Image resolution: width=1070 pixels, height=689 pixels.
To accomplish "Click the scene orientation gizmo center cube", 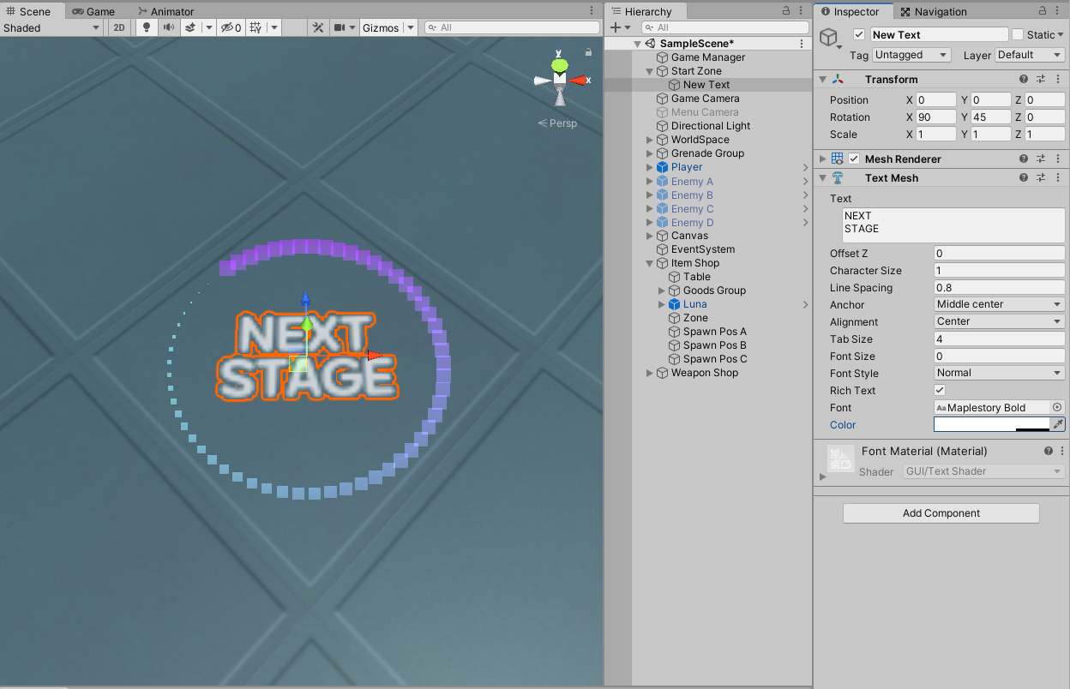I will click(560, 78).
